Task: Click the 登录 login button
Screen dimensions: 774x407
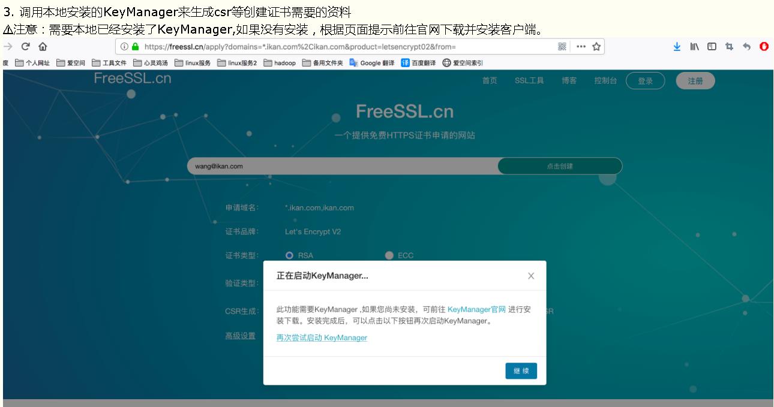Action: (645, 81)
